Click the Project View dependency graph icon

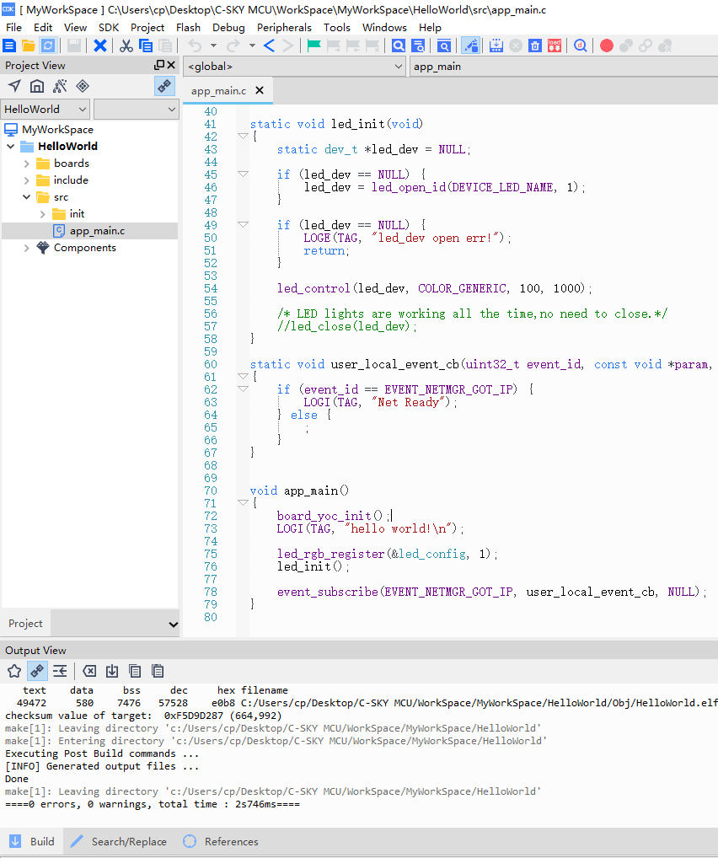click(x=60, y=86)
